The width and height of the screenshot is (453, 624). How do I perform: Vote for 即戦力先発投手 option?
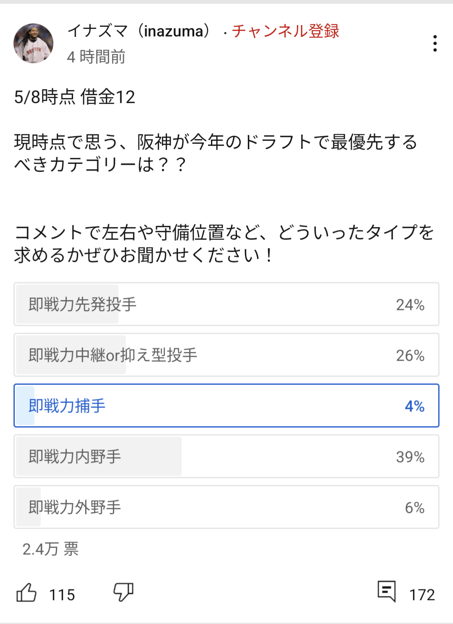(226, 304)
